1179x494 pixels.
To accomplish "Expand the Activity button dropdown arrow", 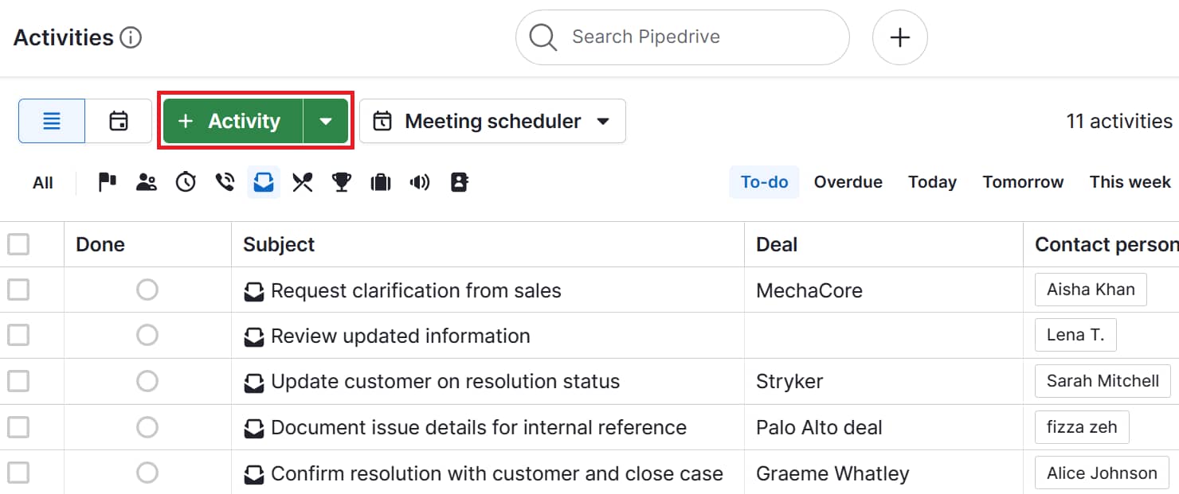I will click(326, 120).
